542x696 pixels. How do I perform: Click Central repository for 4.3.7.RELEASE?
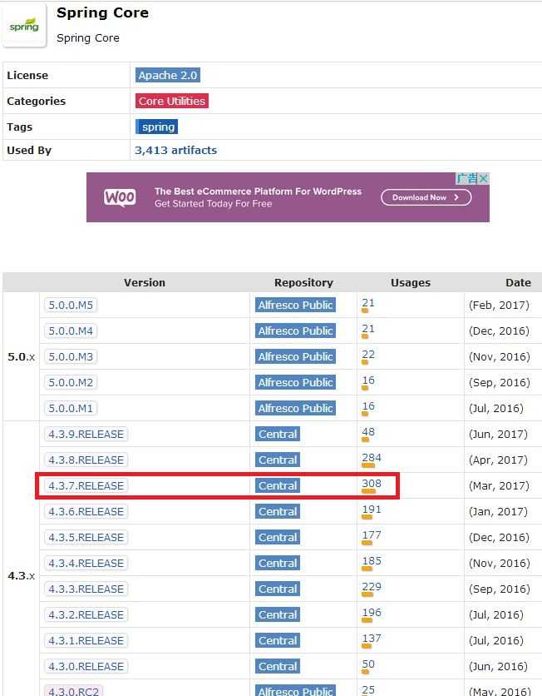(x=278, y=485)
